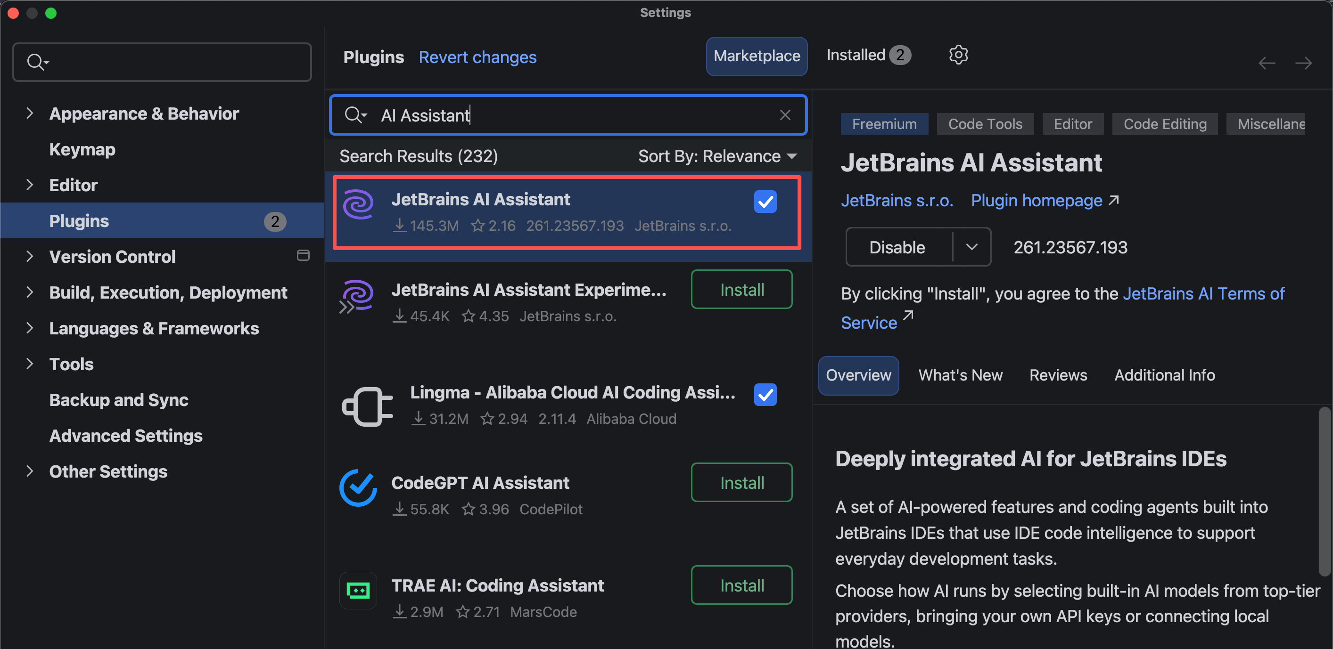Open the Disable button dropdown arrow
Image resolution: width=1333 pixels, height=649 pixels.
[971, 247]
